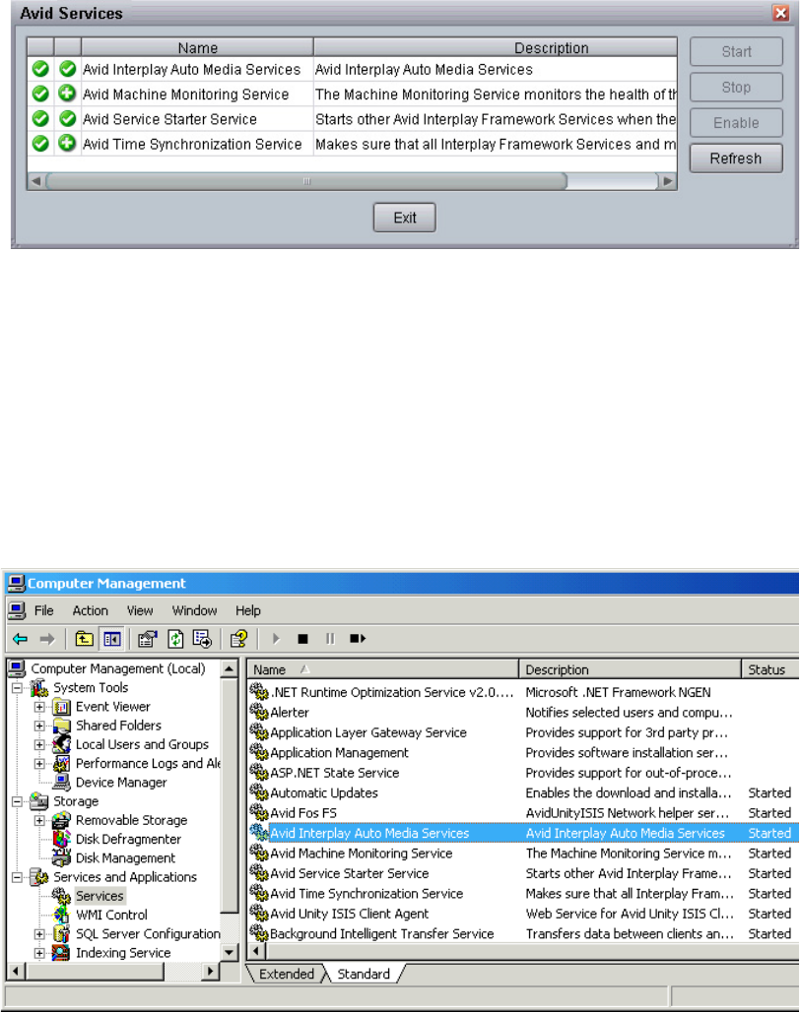Click the Start Service play icon
Screen dimensions: 800x1012
point(276,639)
